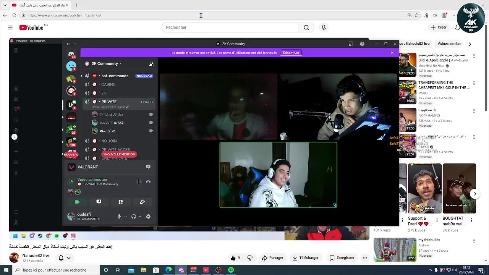Open the Windows Start menu
Viewport: 489px width, 275px height.
[5, 270]
